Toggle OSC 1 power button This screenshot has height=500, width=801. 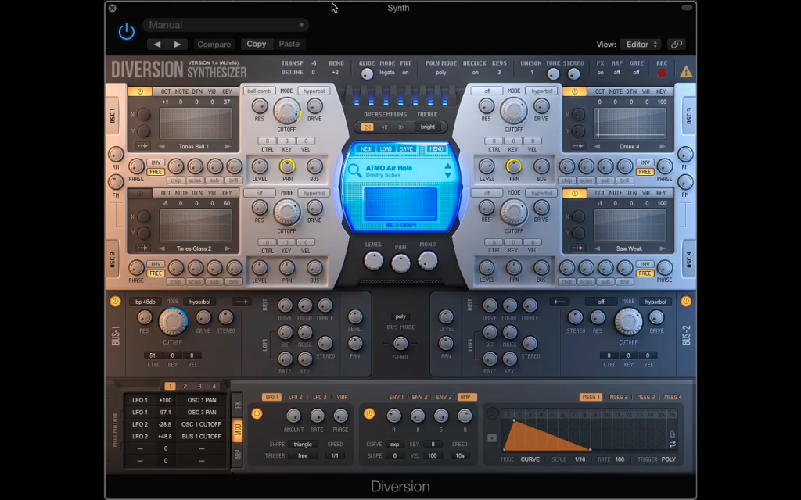point(140,92)
